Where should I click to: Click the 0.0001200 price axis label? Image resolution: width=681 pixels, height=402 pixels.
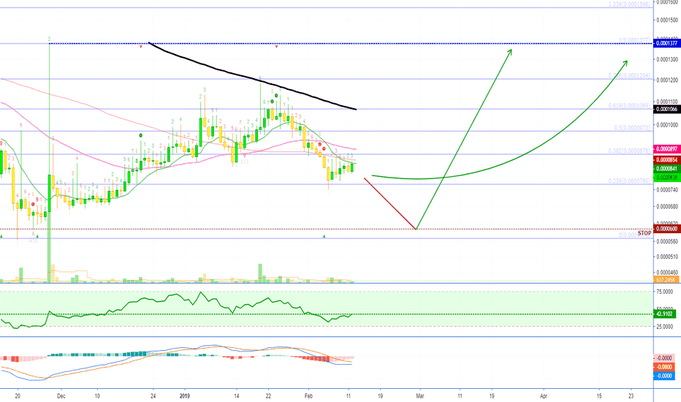[x=667, y=80]
